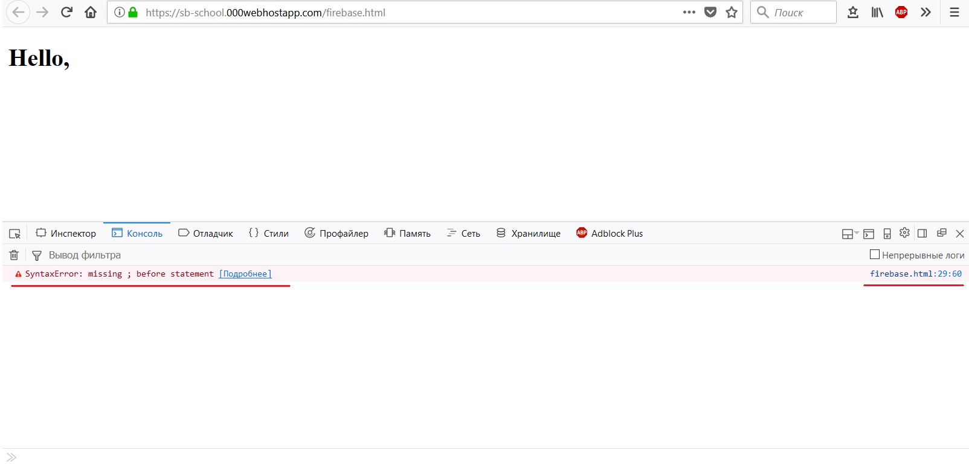Dock developer tools to the side
The image size is (969, 468).
coord(922,234)
